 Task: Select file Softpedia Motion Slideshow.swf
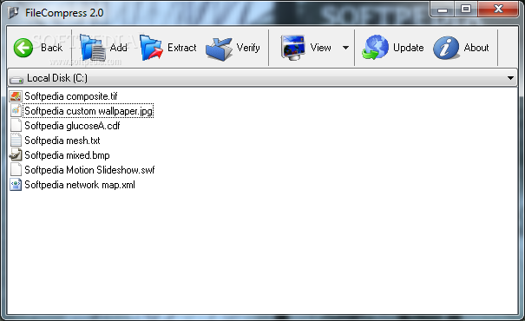pos(89,170)
